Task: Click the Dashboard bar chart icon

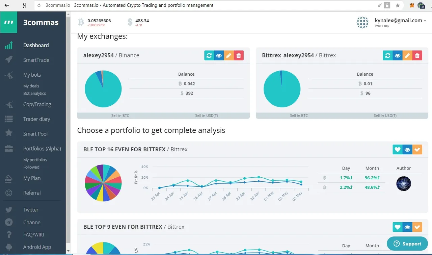Action: [9, 45]
